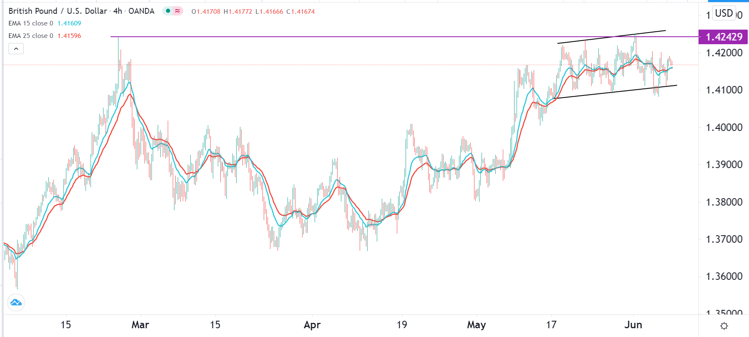This screenshot has height=337, width=749.
Task: Click the Mar date on time axis
Action: (140, 325)
